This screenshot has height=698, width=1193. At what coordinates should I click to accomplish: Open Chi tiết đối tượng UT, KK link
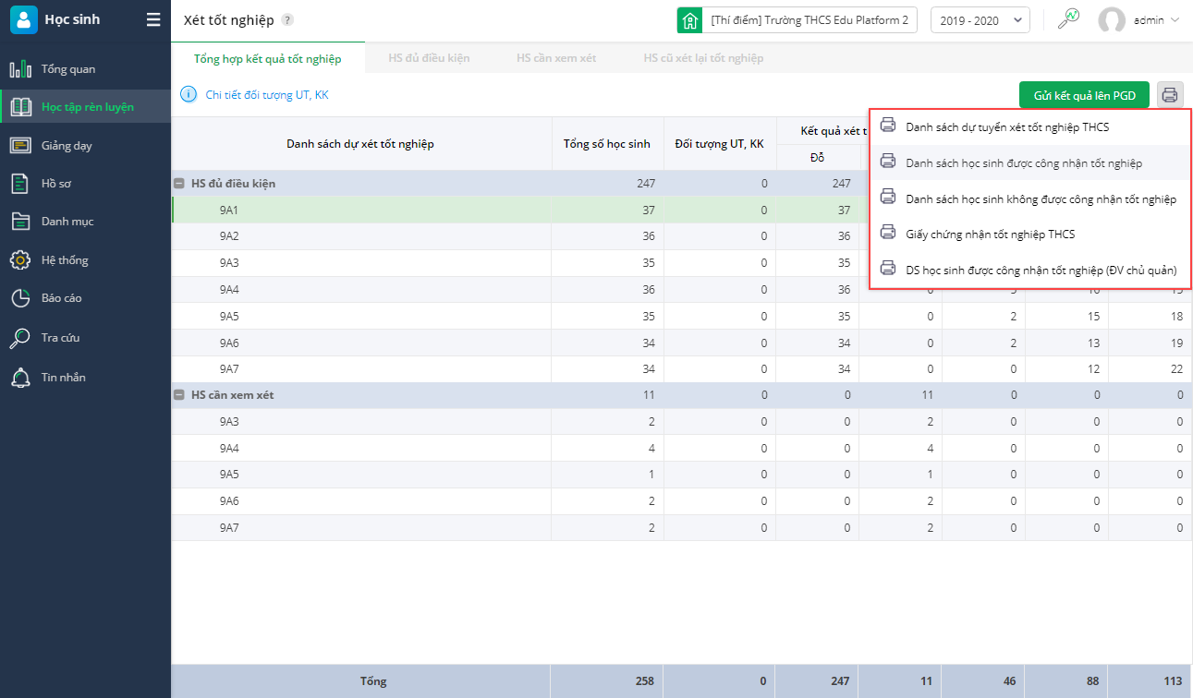click(x=266, y=94)
